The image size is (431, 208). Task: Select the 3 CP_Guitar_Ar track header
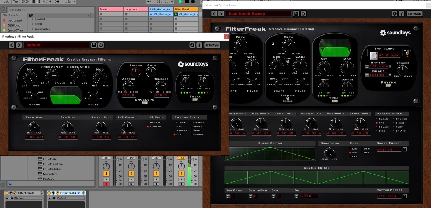coord(161,9)
